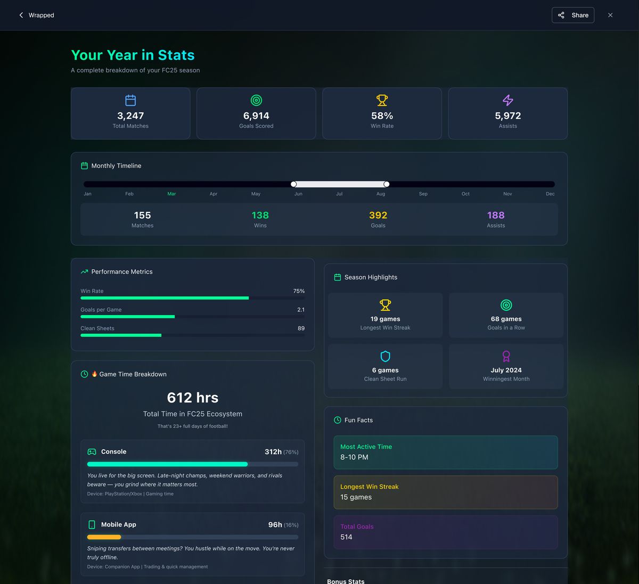Click the Your Year in Stats heading
This screenshot has height=584, width=639.
click(133, 55)
